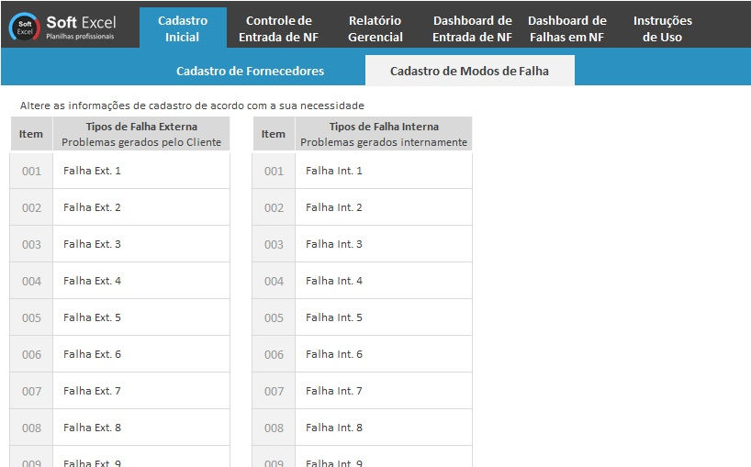Select the Falha Int. 5 cell
This screenshot has height=467, width=751.
(384, 317)
